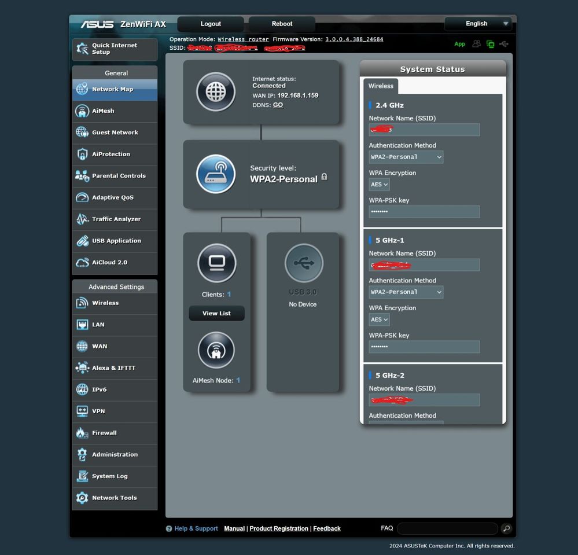Open the 2.4 GHz Authentication Method dropdown
Image resolution: width=578 pixels, height=555 pixels.
coord(405,157)
